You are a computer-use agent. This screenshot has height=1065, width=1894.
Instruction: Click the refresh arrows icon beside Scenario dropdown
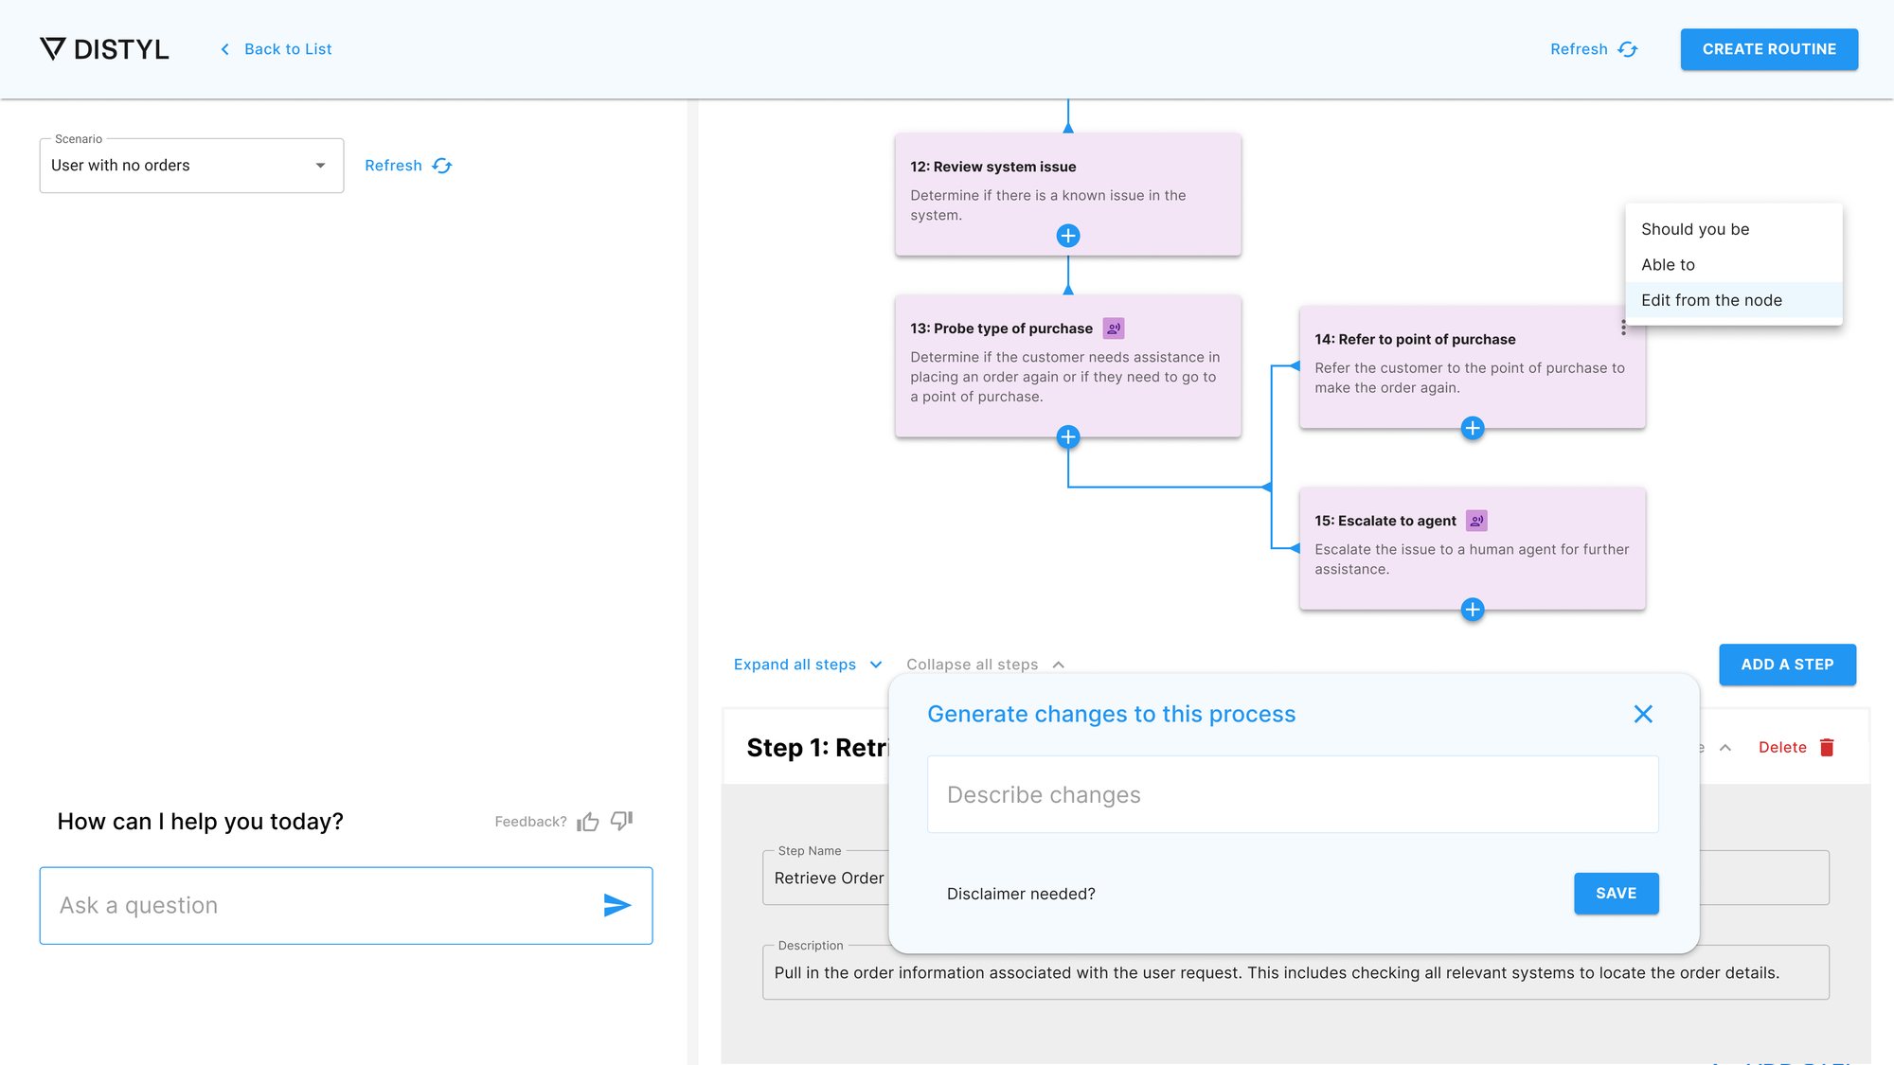click(442, 166)
